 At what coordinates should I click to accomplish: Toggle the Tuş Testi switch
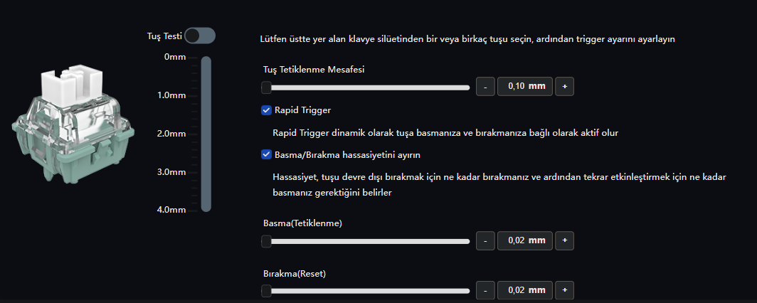click(199, 36)
